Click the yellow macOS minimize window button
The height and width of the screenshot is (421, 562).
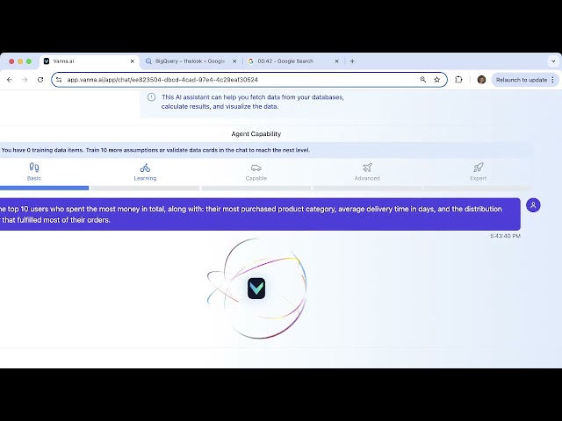20,61
